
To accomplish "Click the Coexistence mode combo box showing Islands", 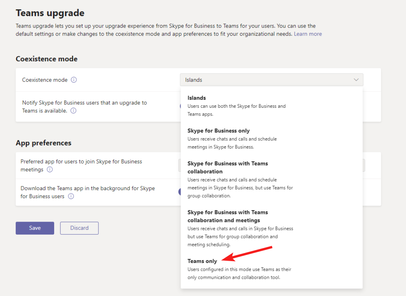I will 271,80.
